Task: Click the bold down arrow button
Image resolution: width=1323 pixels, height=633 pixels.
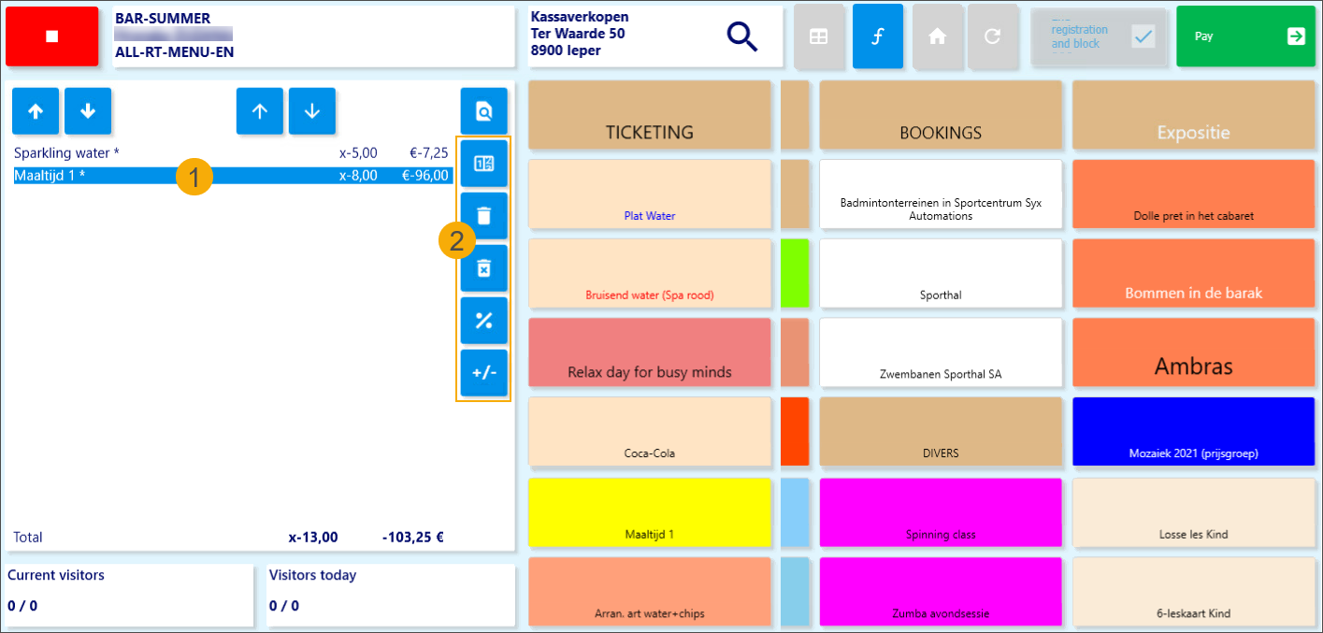Action: pos(88,111)
